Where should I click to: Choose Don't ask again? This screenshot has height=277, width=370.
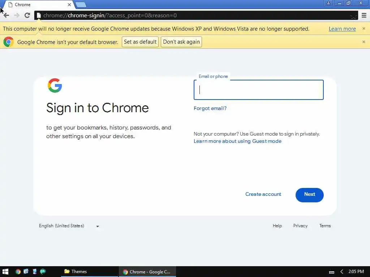pos(181,42)
